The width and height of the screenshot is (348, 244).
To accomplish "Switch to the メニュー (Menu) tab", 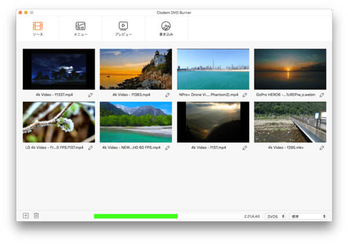I will click(x=81, y=28).
